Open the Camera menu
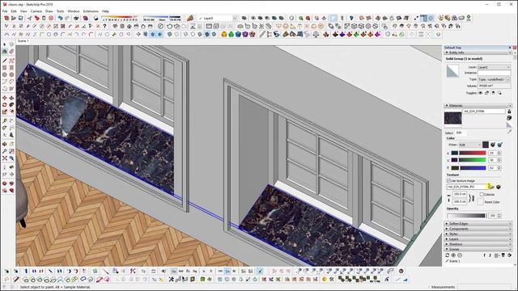 point(36,11)
